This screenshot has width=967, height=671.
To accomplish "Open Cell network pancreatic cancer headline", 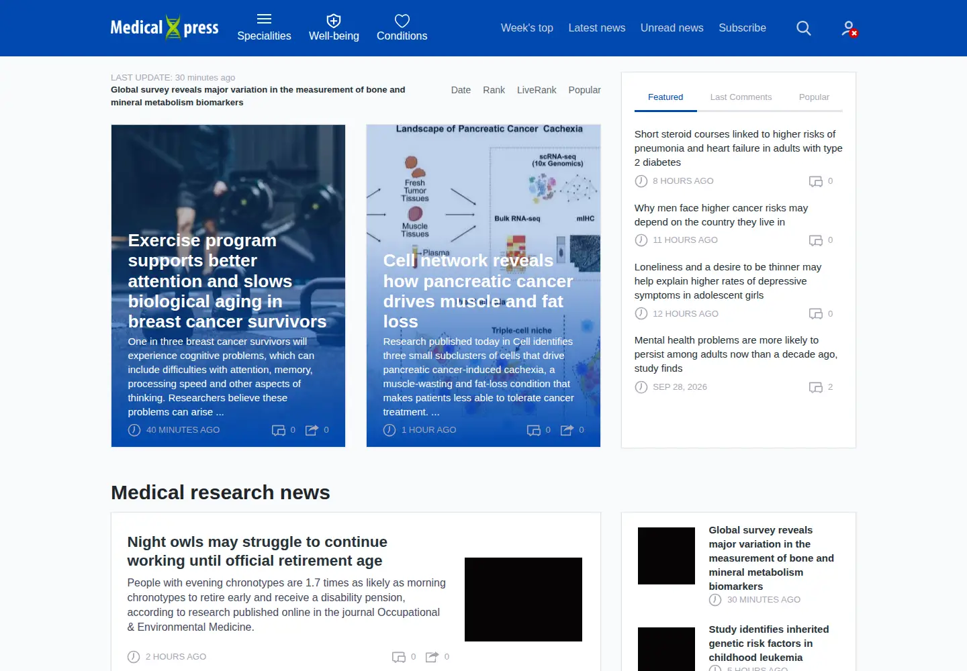I will pos(478,291).
